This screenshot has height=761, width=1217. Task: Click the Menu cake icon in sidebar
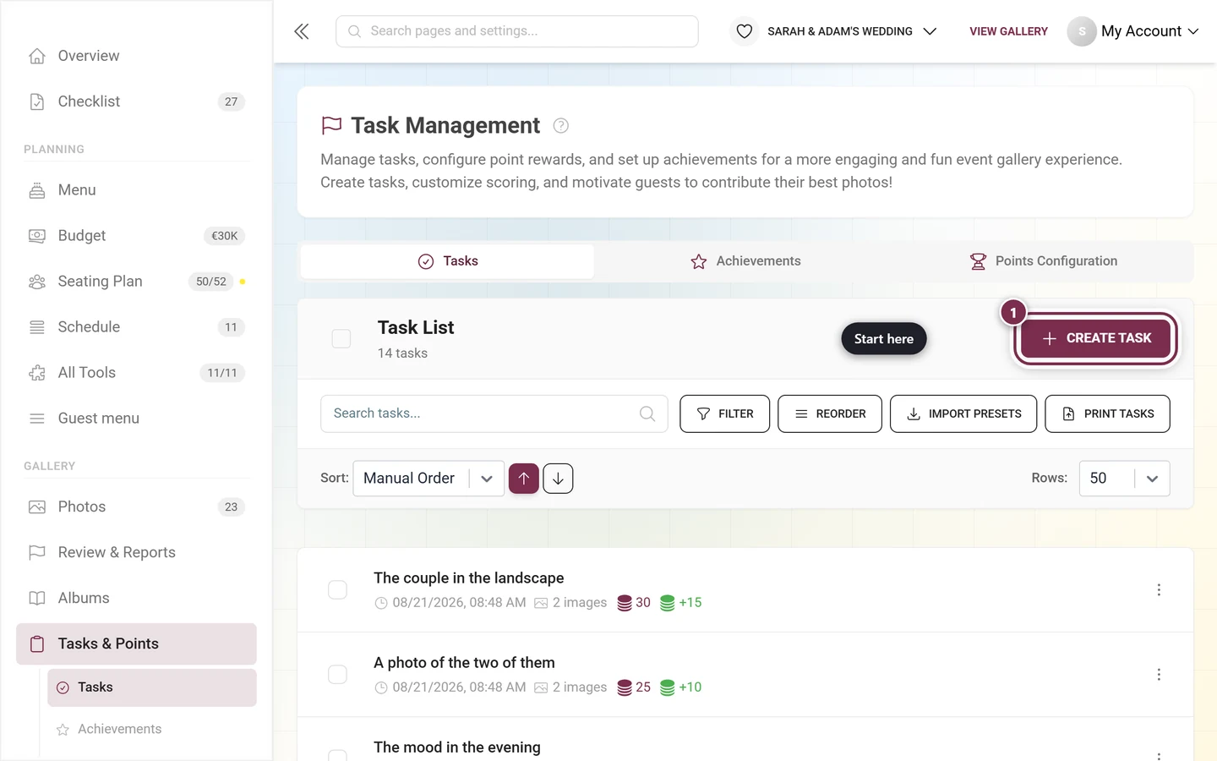37,190
